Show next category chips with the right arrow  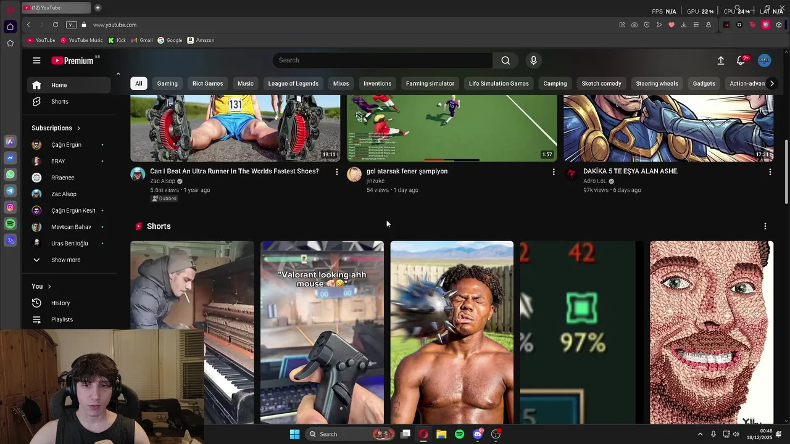click(x=771, y=83)
